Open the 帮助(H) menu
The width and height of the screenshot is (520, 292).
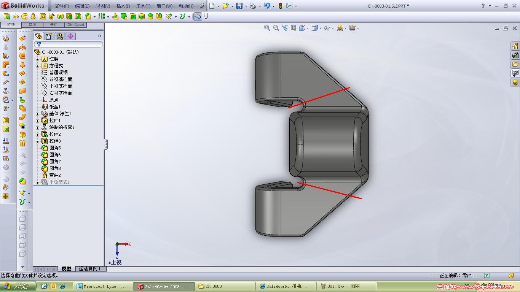tap(186, 6)
